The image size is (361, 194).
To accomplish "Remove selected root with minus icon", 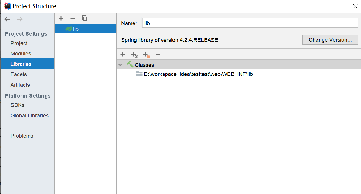I will [158, 54].
